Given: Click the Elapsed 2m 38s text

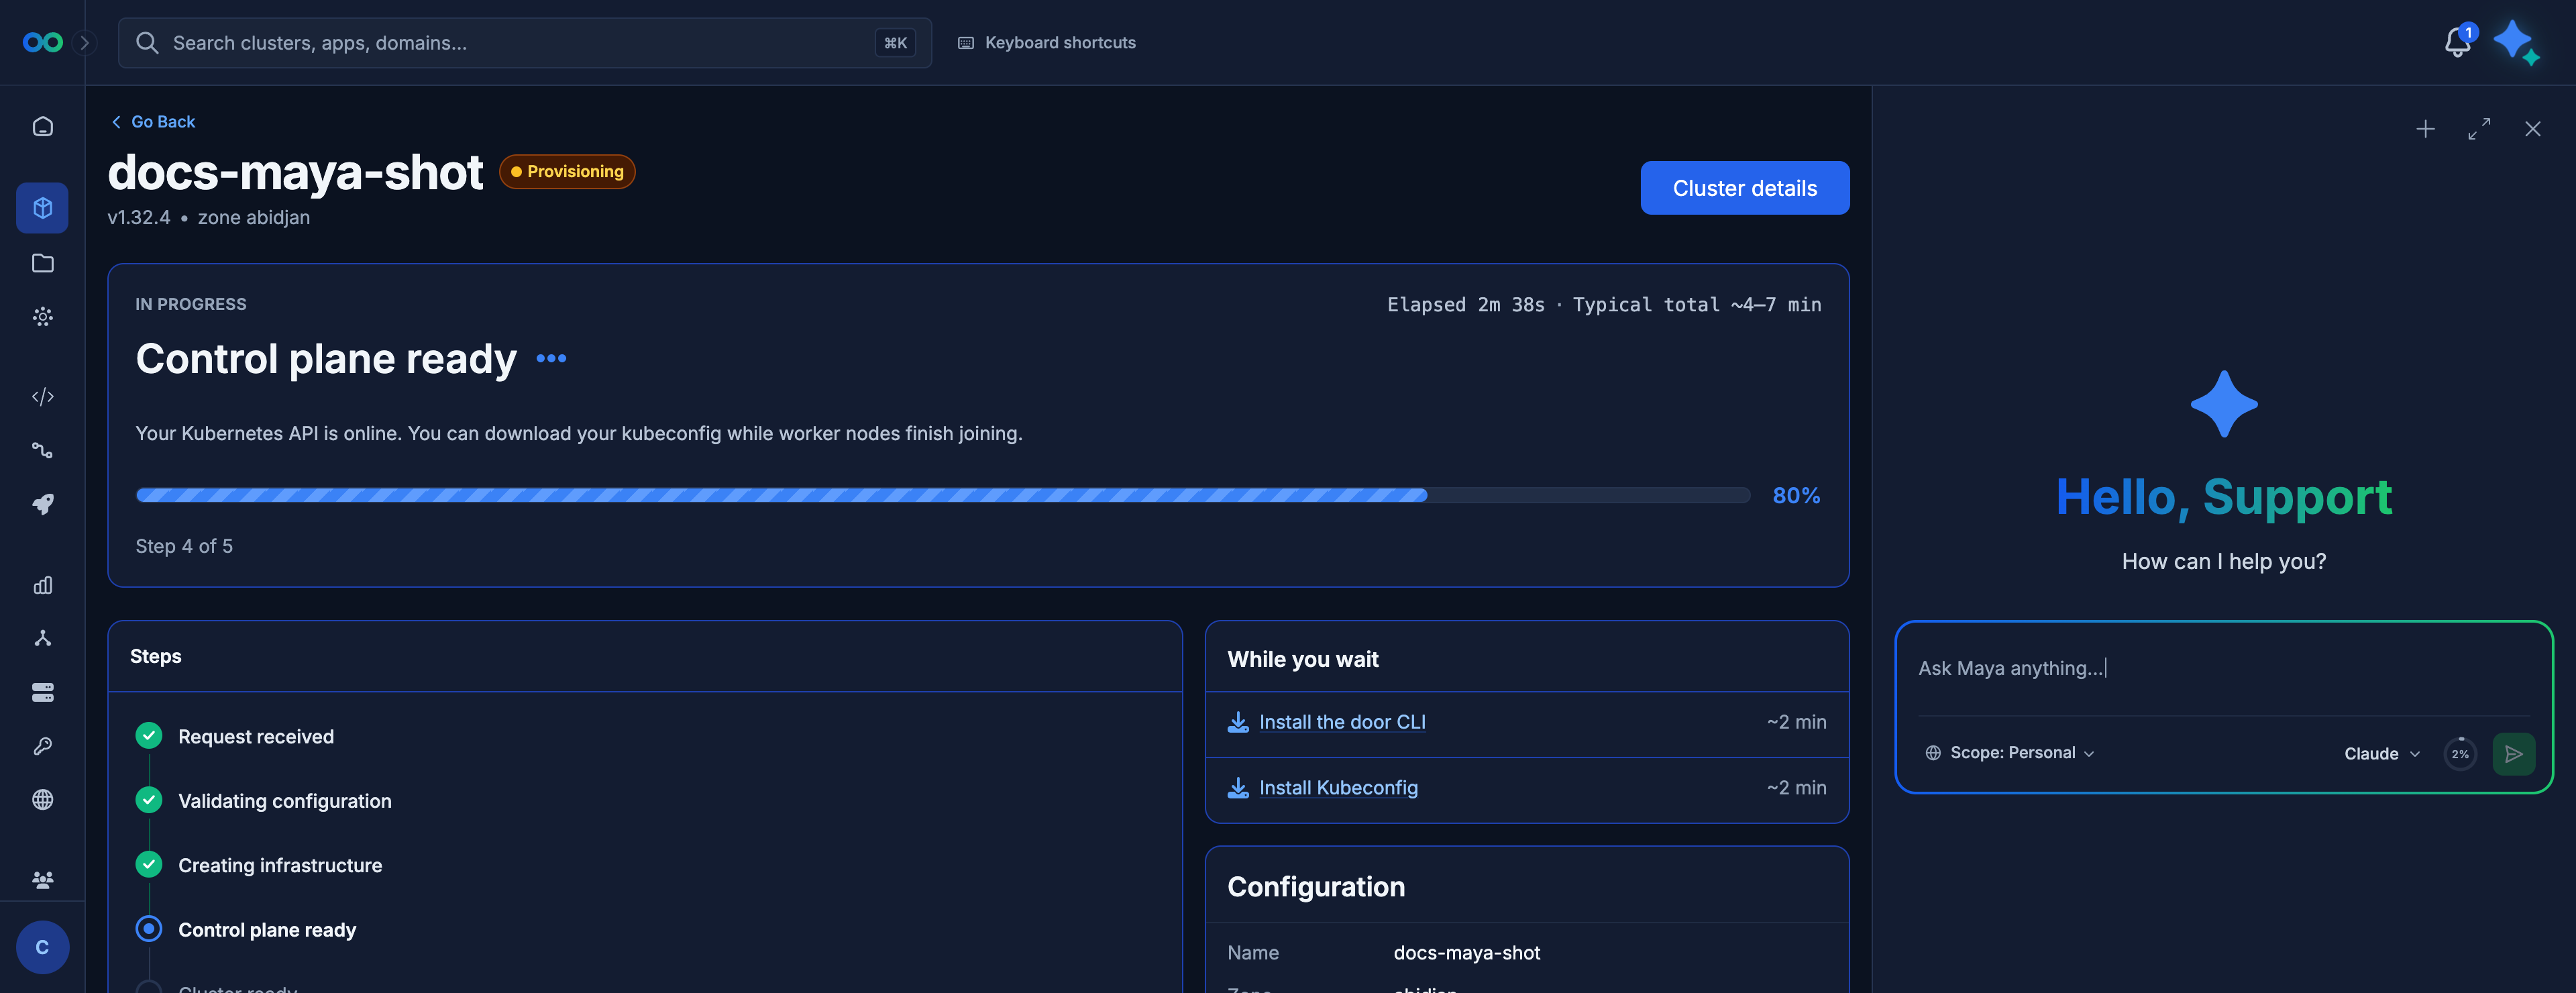Looking at the screenshot, I should pyautogui.click(x=1465, y=305).
